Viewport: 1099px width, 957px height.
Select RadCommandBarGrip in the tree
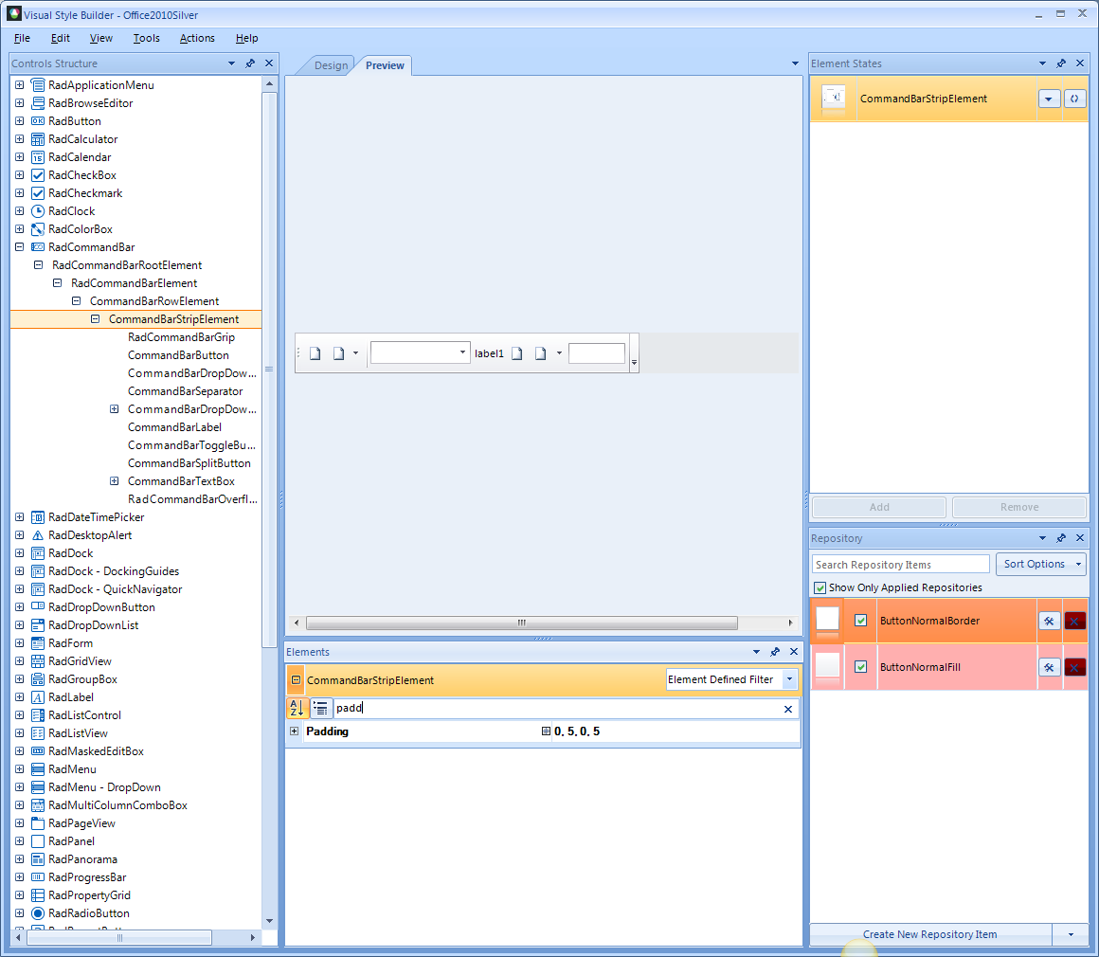(182, 337)
